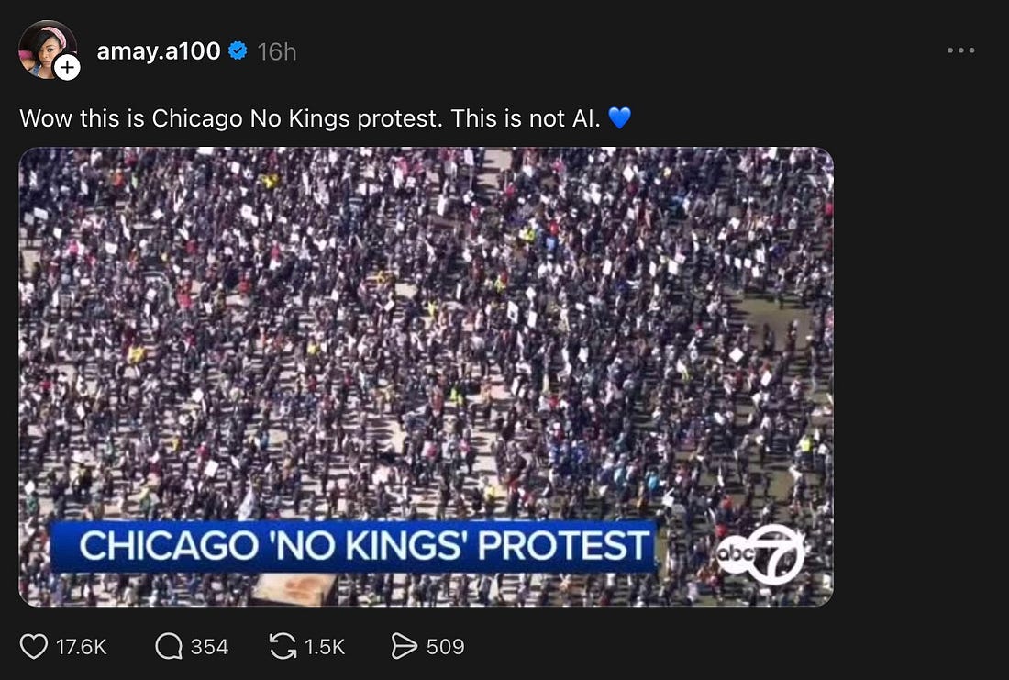Image resolution: width=1009 pixels, height=680 pixels.
Task: Click the 16h post timestamp
Action: (277, 51)
